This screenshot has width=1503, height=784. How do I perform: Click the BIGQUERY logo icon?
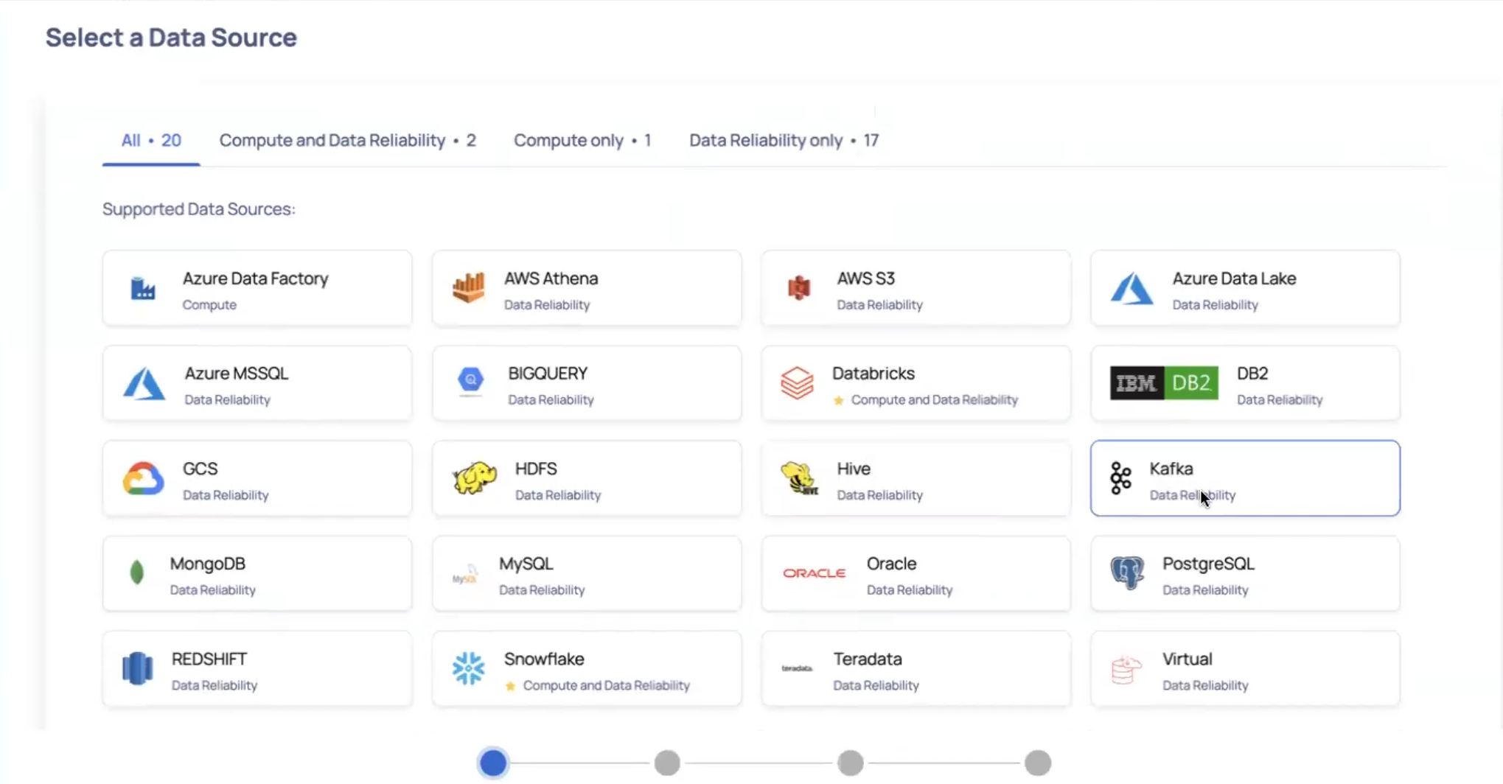click(470, 381)
